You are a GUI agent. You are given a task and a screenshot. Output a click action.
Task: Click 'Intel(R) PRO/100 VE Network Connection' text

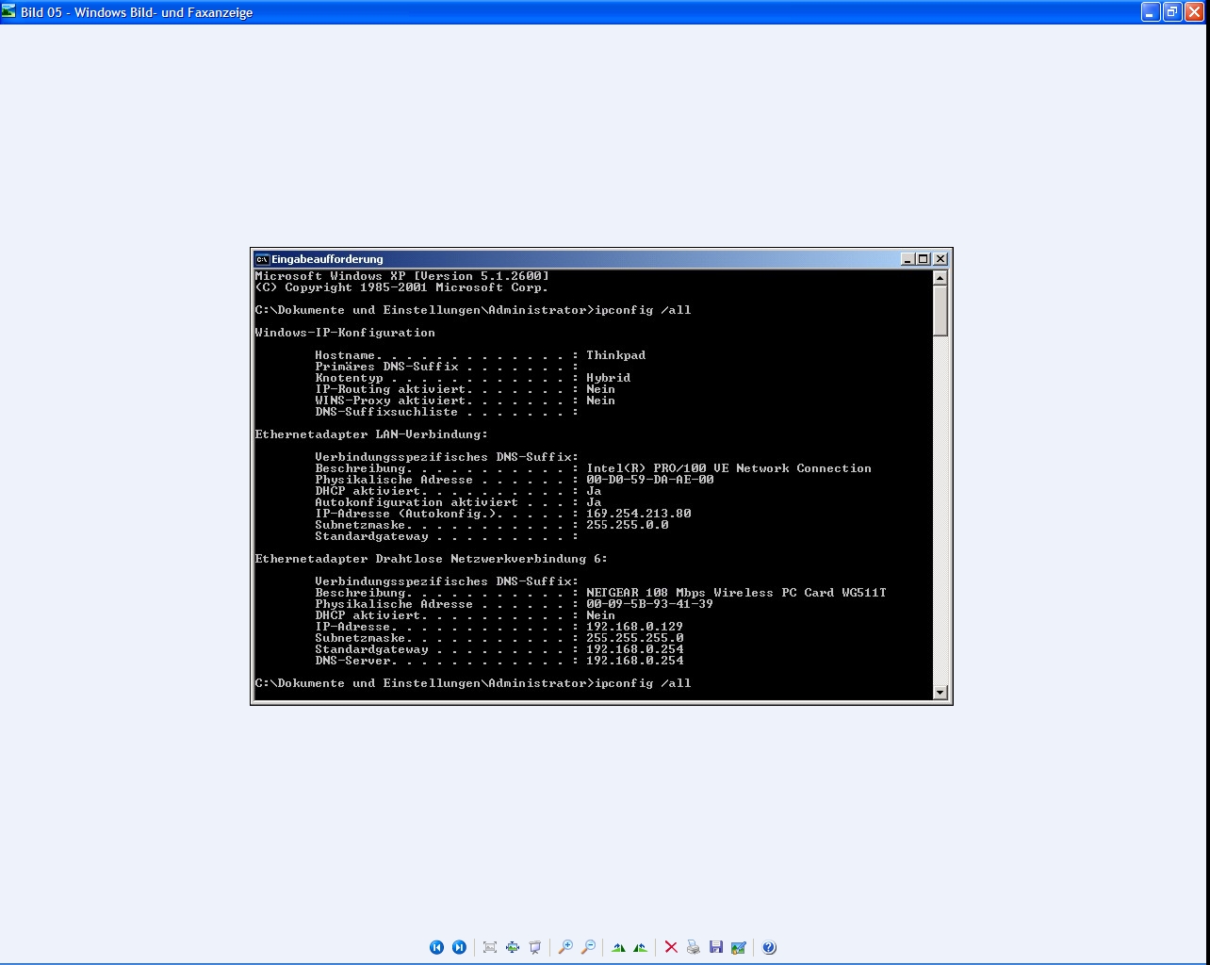click(729, 468)
